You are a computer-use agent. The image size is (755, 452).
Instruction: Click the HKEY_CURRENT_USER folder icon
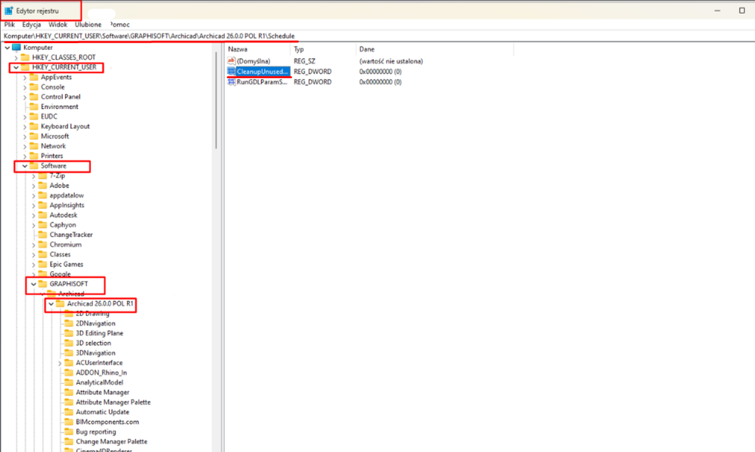coord(25,67)
